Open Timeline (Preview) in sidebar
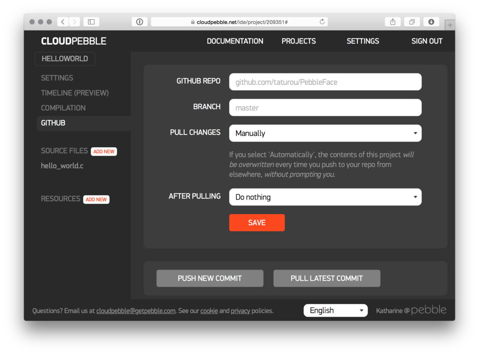Screen dimensions: 479x355 click(x=75, y=93)
